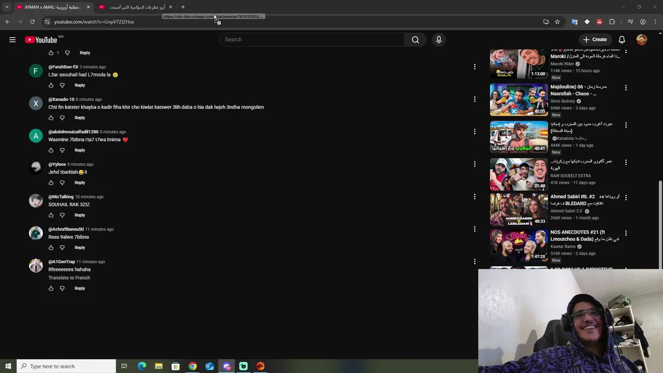
Task: Open a new browser tab
Action: point(183,7)
